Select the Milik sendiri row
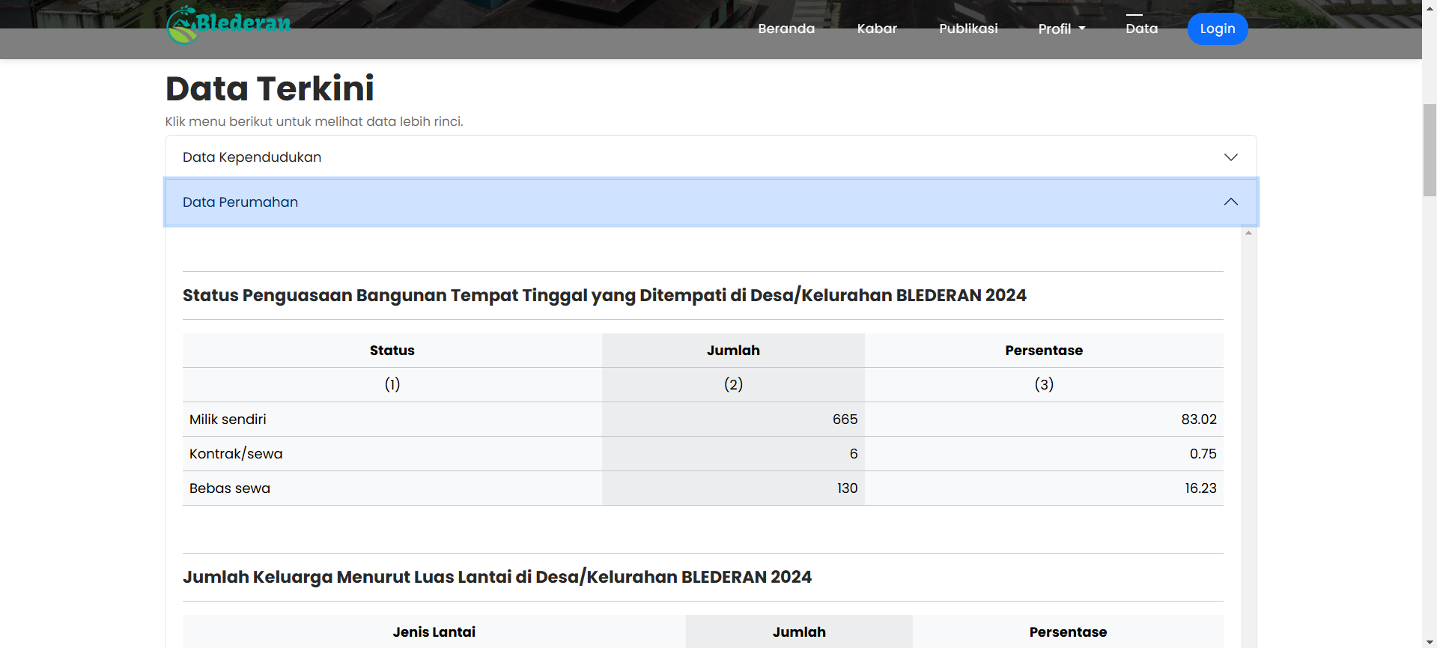 tap(228, 420)
